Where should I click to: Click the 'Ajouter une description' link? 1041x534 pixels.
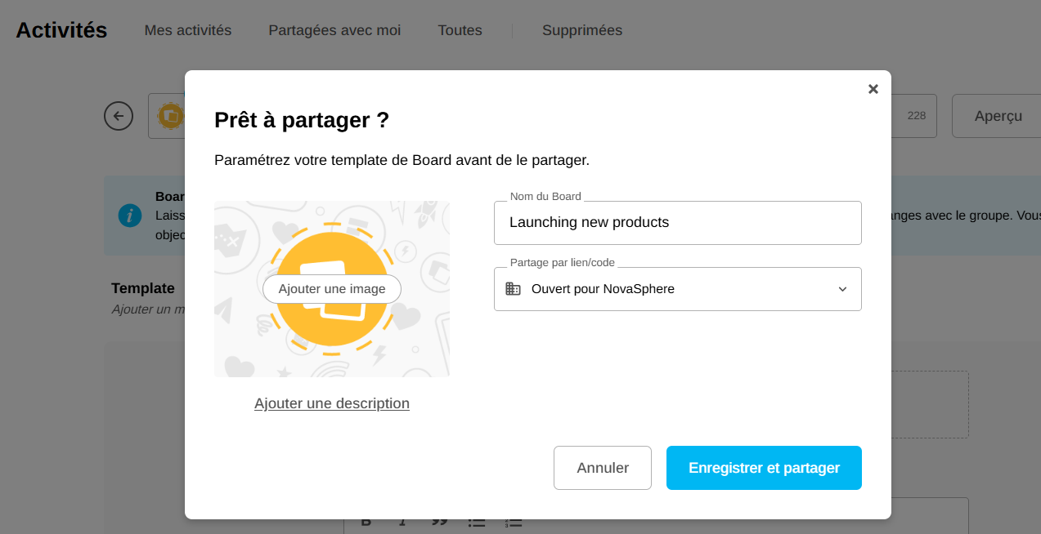click(x=332, y=403)
